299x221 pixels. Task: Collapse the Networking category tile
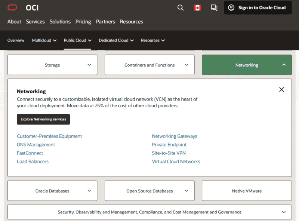pos(247,65)
